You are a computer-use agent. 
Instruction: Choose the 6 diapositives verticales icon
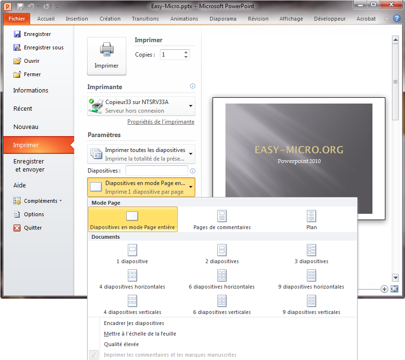click(x=222, y=301)
